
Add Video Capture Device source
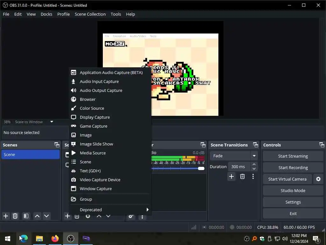(x=110, y=180)
